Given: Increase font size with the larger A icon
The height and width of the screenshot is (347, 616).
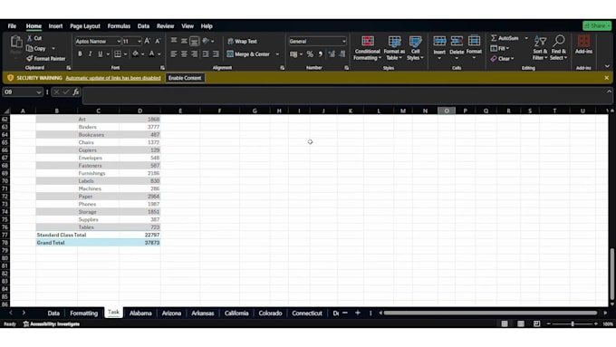Looking at the screenshot, I should [x=148, y=41].
